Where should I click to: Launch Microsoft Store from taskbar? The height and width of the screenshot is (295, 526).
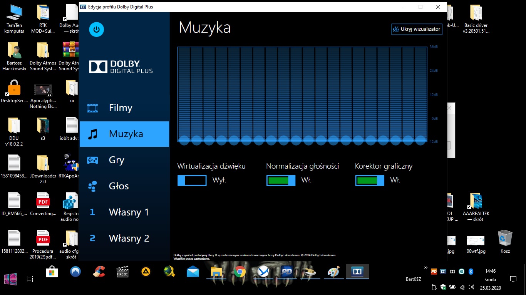(x=52, y=272)
